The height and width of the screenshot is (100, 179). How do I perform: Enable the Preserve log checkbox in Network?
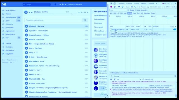[x=140, y=7]
